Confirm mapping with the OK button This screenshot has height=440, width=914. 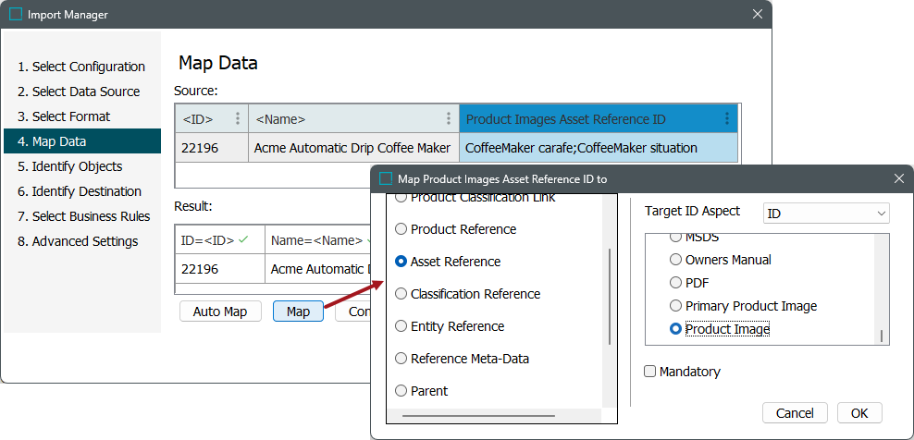click(859, 412)
